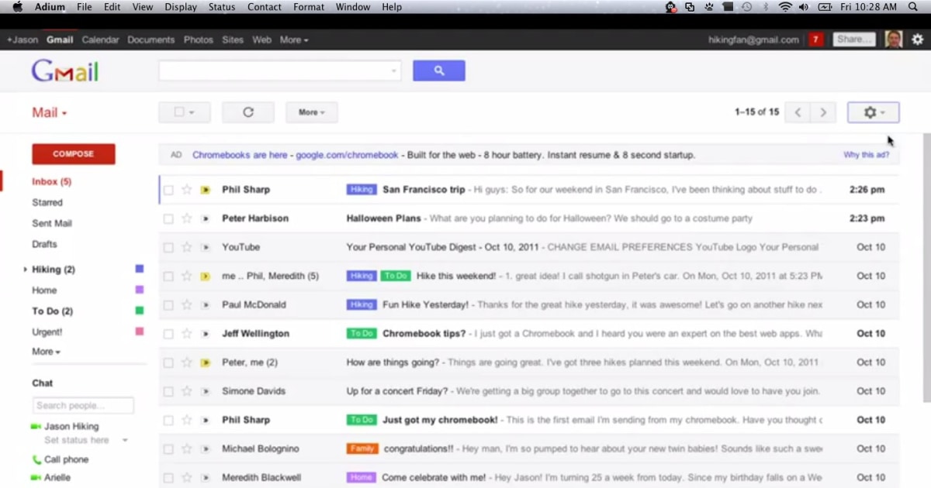This screenshot has width=931, height=488.
Task: Click the Share button in the top bar
Action: tap(854, 40)
